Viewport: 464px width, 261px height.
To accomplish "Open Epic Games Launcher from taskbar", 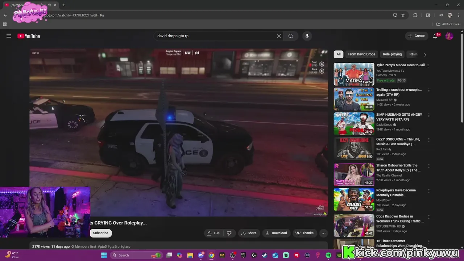I will (243, 255).
